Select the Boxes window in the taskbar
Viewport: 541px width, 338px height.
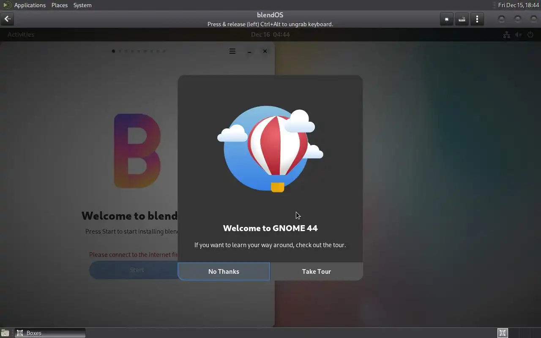[x=50, y=333]
